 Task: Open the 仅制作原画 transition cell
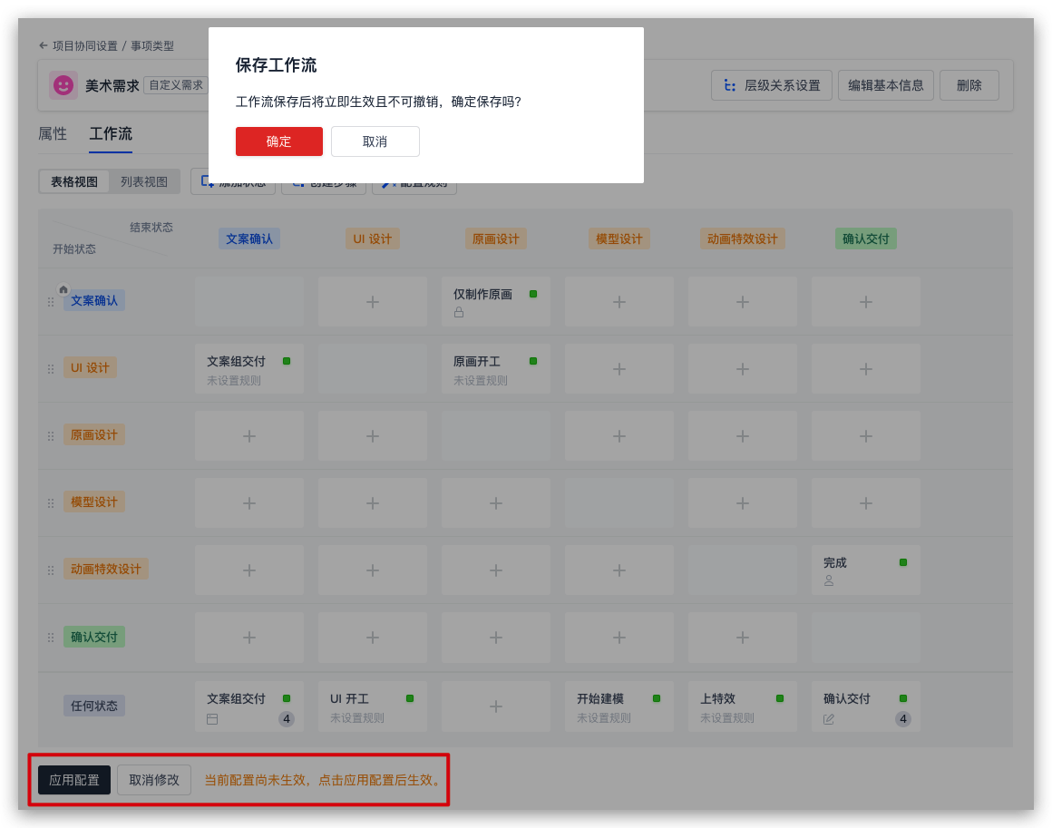496,302
